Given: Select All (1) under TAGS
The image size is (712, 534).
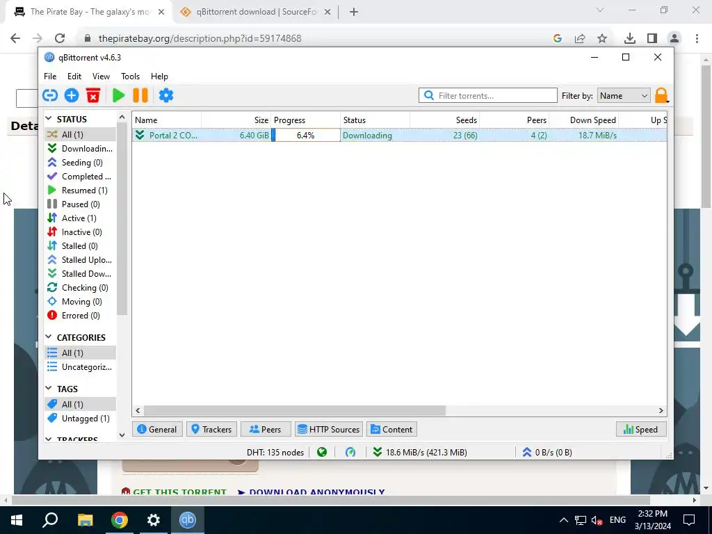Looking at the screenshot, I should point(80,404).
